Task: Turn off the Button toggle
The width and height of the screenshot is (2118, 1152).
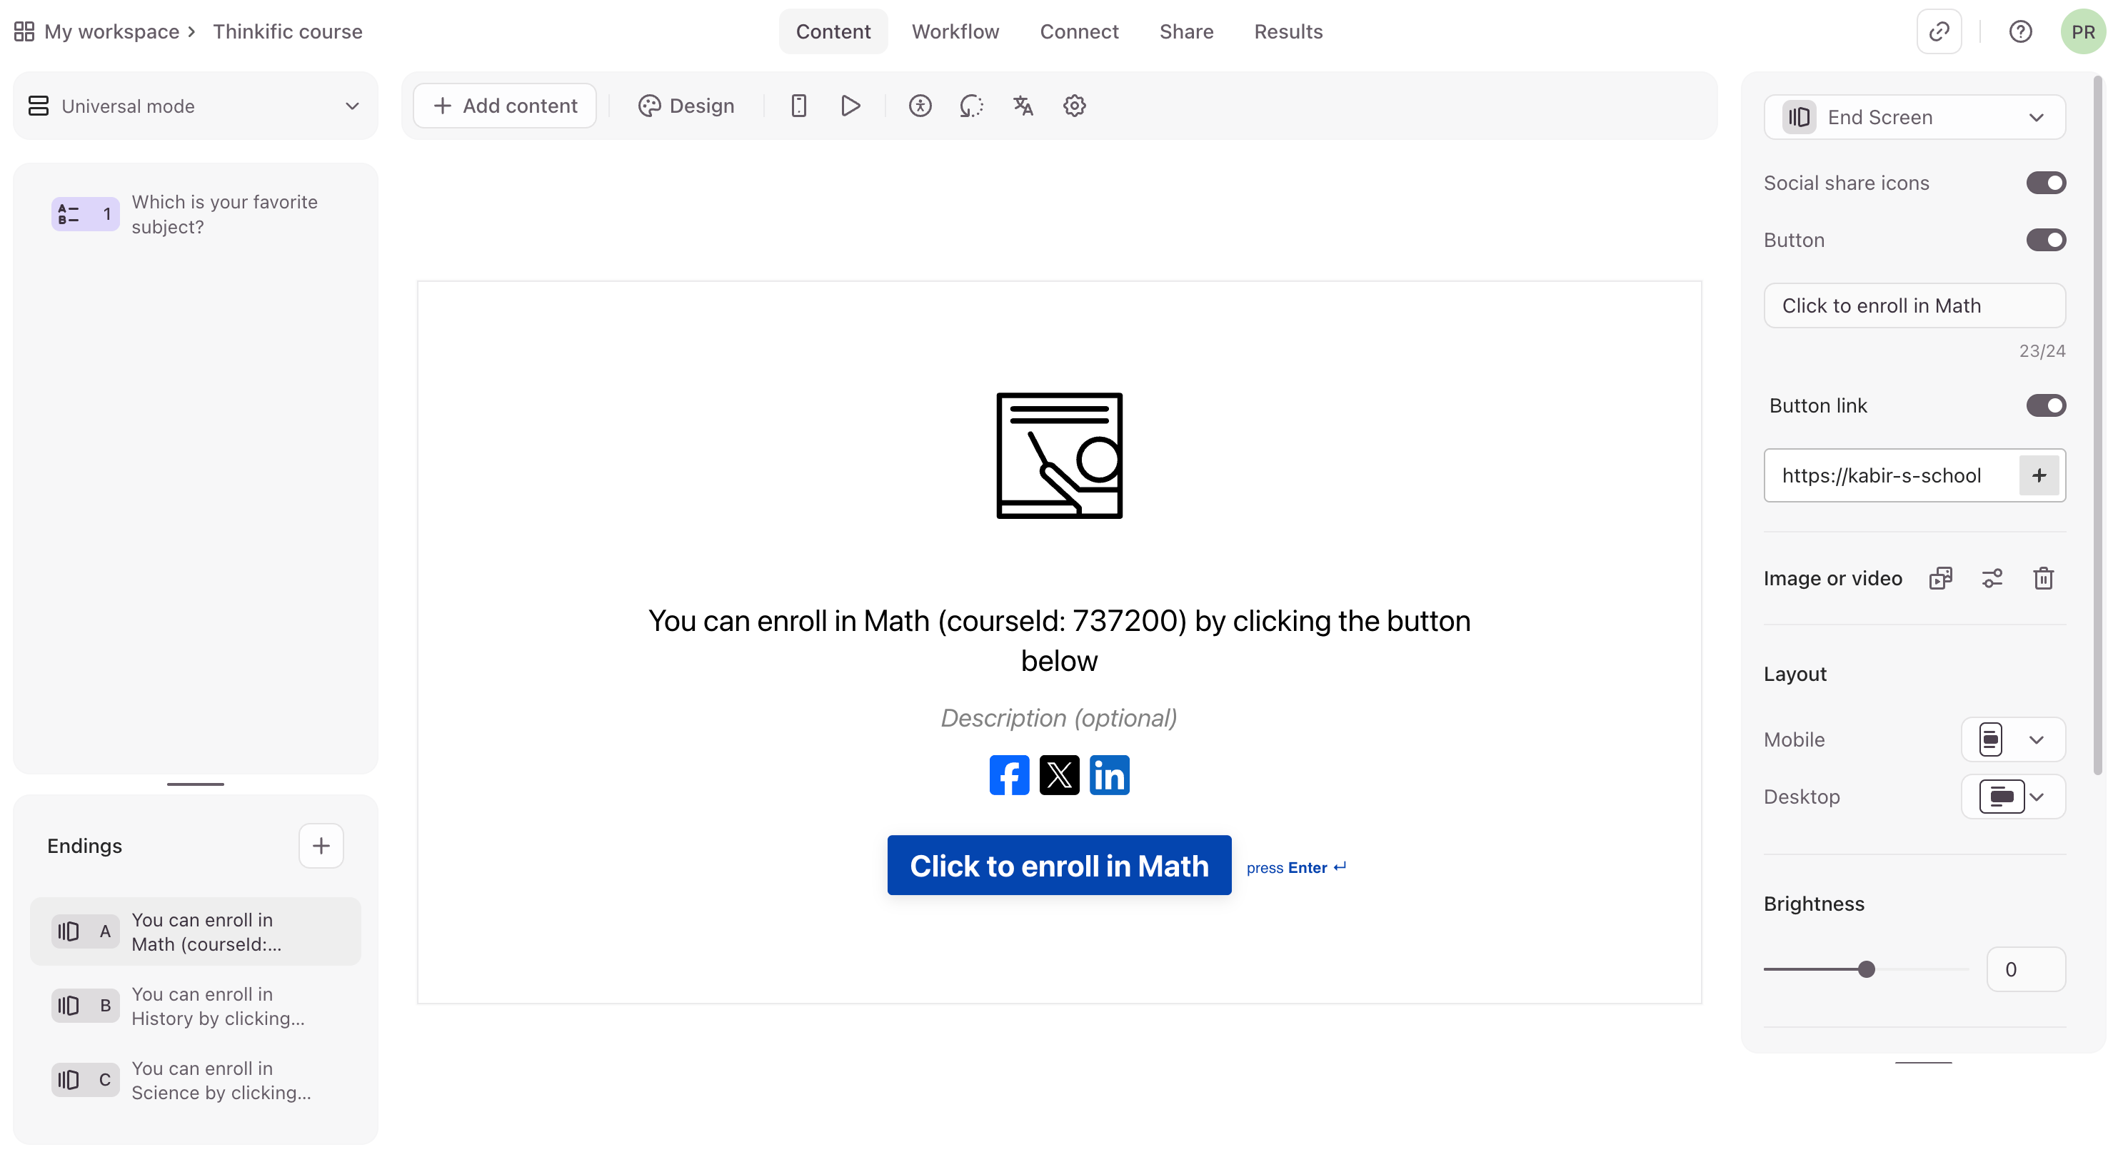Action: coord(2046,240)
